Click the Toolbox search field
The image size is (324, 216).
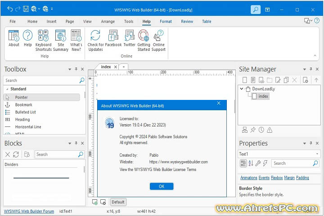coord(45,80)
